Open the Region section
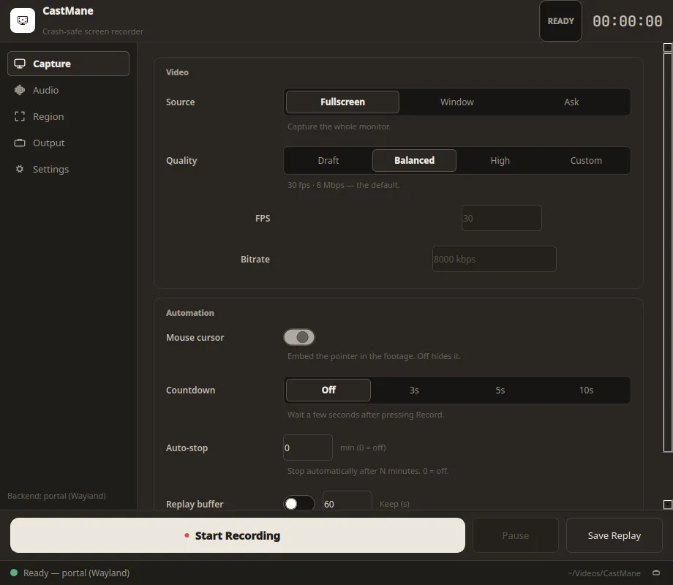673x585 pixels. click(x=68, y=116)
